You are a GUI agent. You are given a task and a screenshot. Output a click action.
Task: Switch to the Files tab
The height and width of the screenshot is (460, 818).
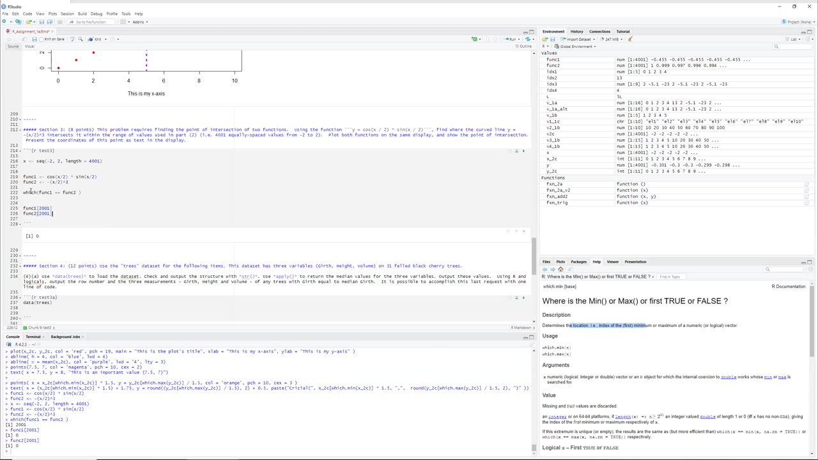546,262
